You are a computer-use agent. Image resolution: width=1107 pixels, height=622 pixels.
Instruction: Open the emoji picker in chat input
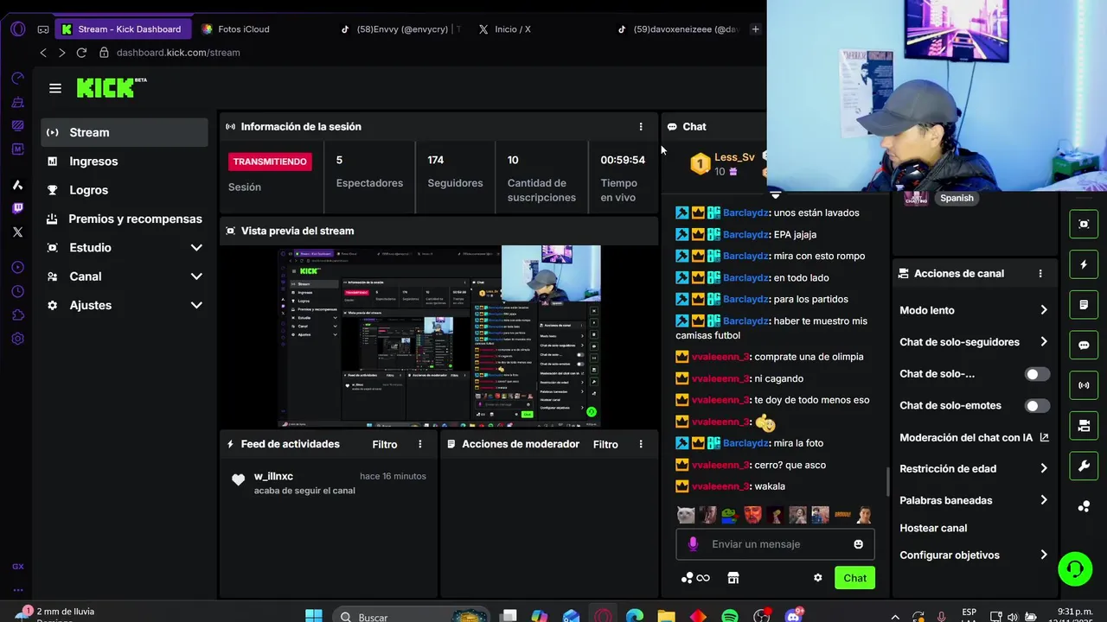pyautogui.click(x=858, y=544)
